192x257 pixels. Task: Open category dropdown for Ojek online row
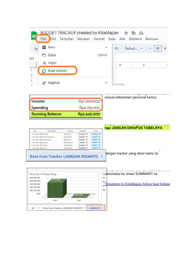[87, 134]
